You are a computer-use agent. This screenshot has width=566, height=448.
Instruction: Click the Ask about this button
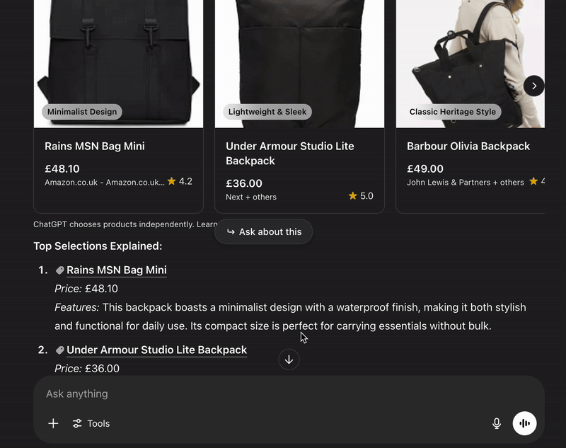(263, 231)
